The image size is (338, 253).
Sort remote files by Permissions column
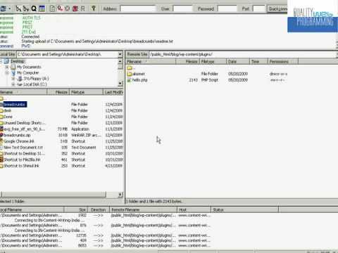[283, 62]
